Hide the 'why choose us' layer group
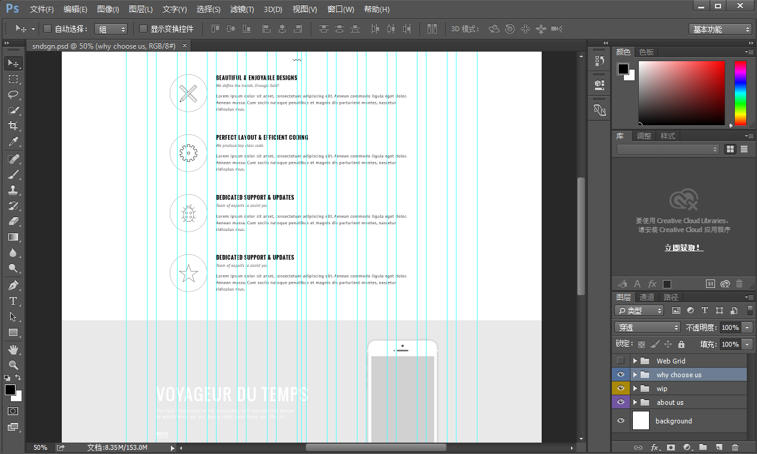This screenshot has height=454, width=757. click(x=620, y=375)
